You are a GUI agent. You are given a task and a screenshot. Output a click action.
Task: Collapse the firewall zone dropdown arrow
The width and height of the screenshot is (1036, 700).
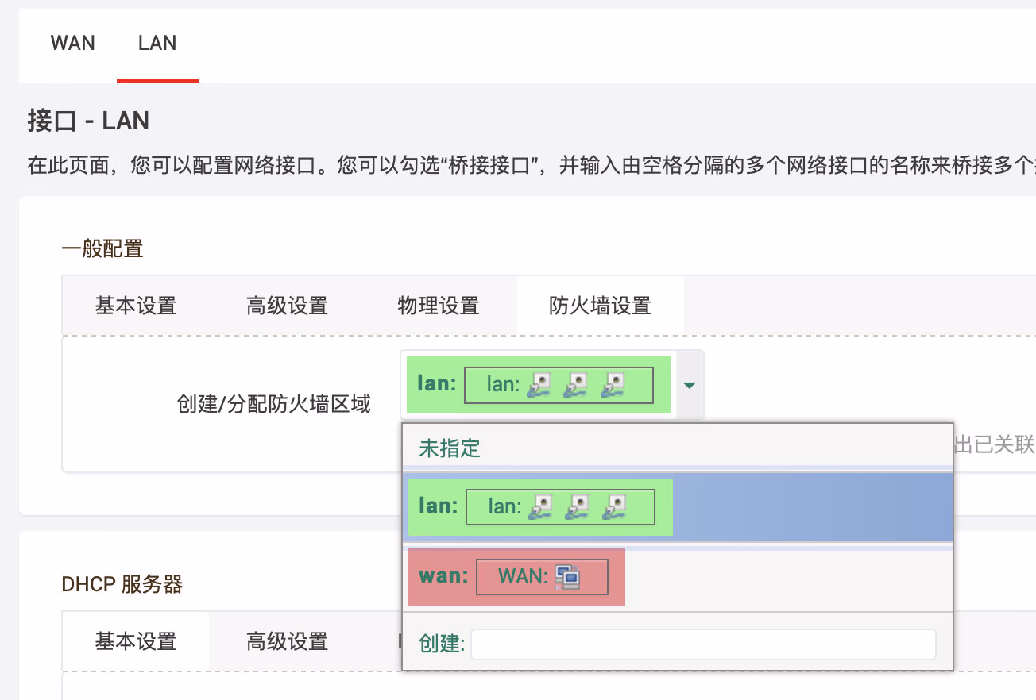pos(689,386)
